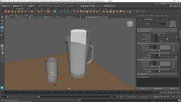Click the play forwards button
The width and height of the screenshot is (181, 102).
point(171,93)
